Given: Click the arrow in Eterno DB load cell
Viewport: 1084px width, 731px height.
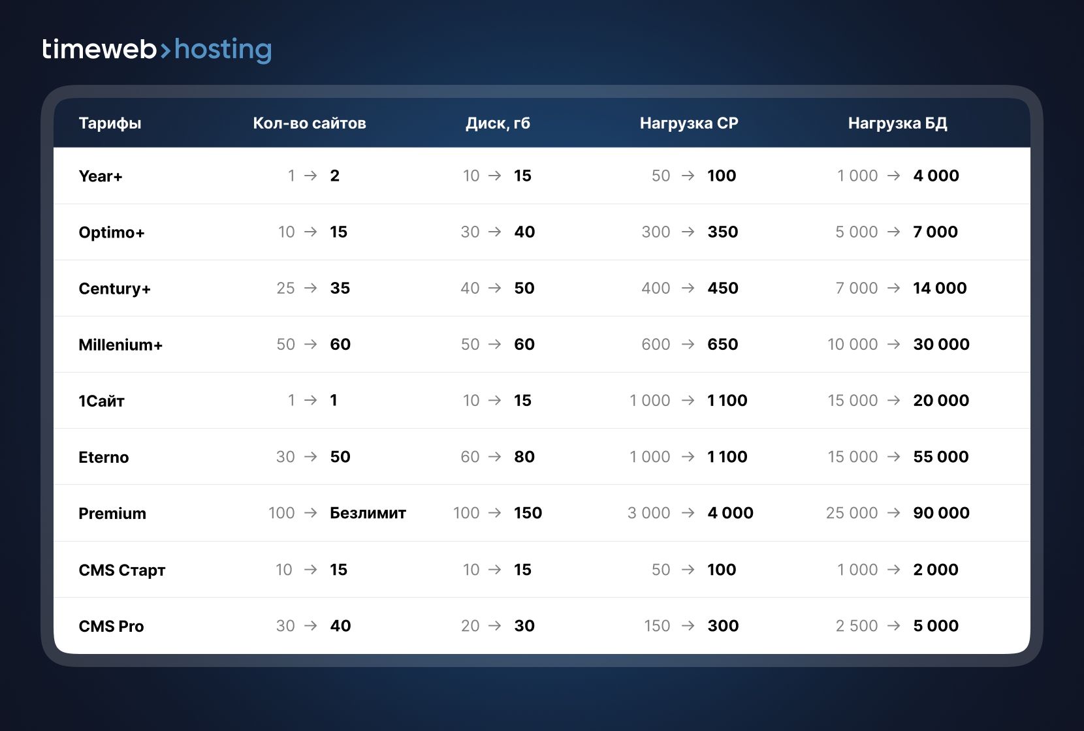Looking at the screenshot, I should click(894, 457).
